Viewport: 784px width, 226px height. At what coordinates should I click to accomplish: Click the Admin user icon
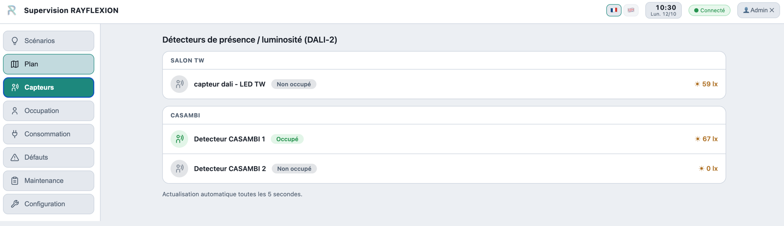[x=746, y=10]
